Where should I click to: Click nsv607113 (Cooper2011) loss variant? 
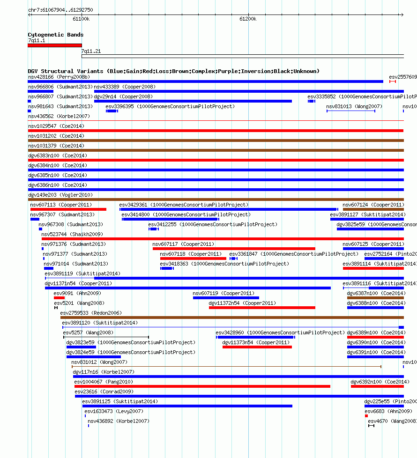click(x=68, y=209)
